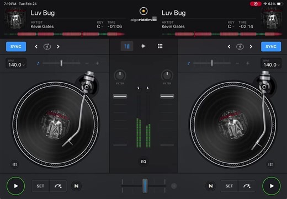Tap the red screen recording indicator
This screenshot has width=287, height=199.
click(256, 4)
